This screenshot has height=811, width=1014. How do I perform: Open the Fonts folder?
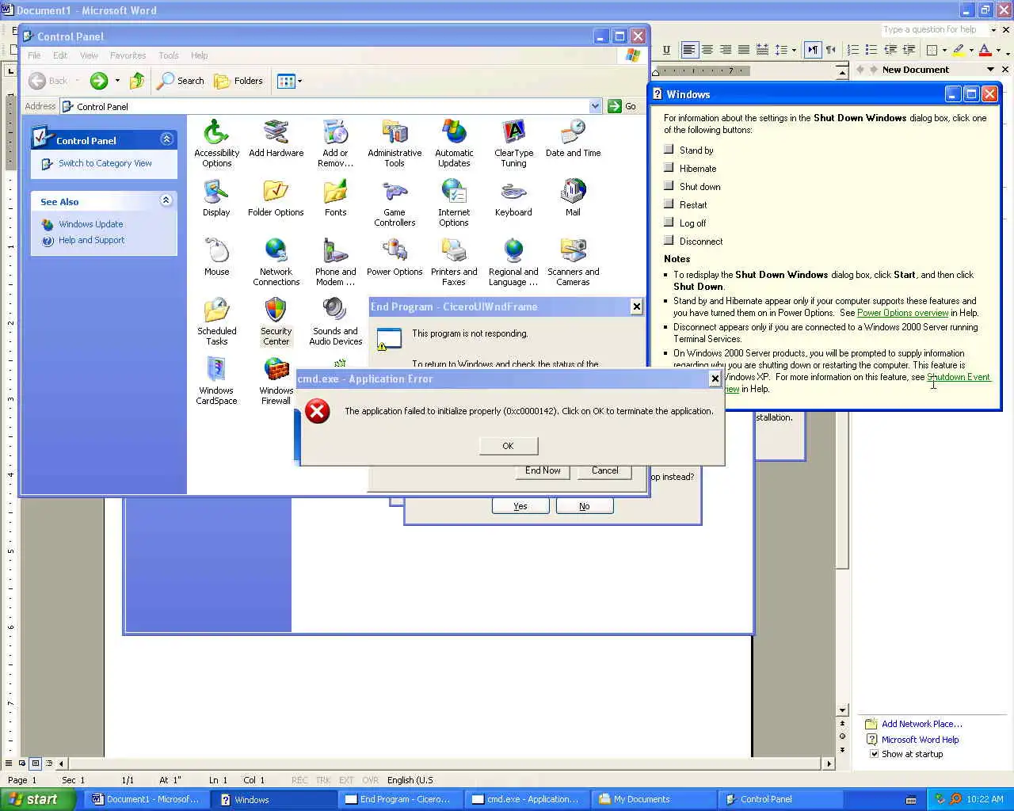(x=335, y=198)
